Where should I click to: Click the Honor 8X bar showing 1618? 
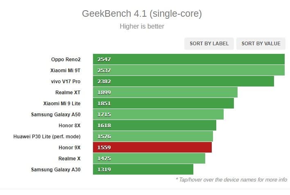click(x=154, y=125)
